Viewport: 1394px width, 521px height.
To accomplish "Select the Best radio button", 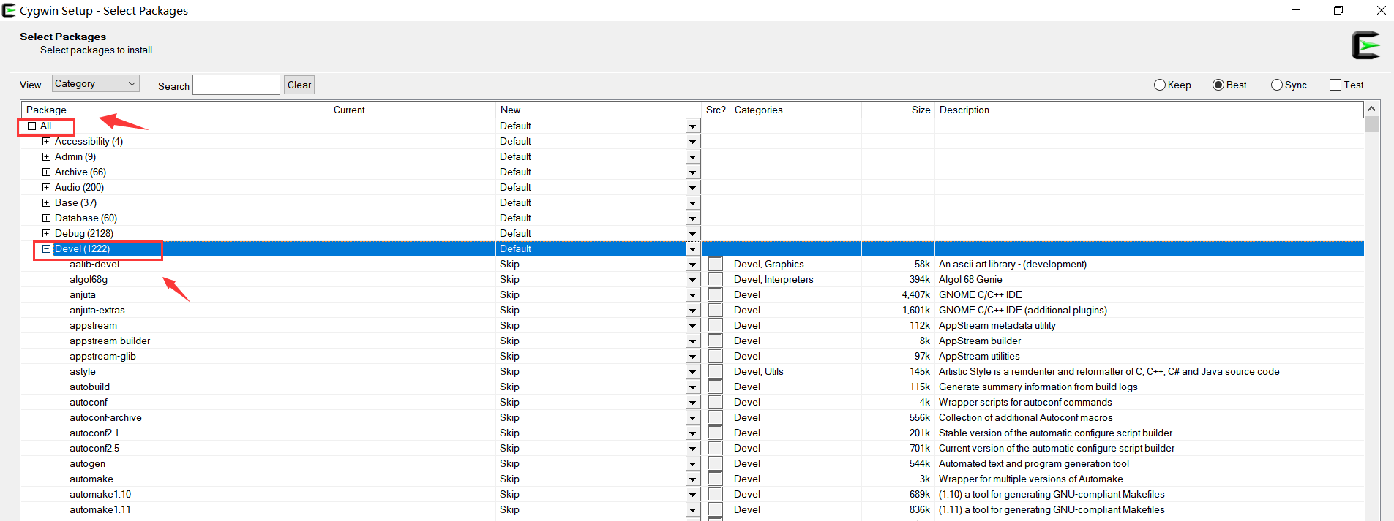I will [1230, 85].
